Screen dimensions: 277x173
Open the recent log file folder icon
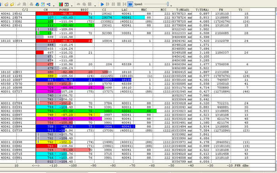[x=7, y=4]
